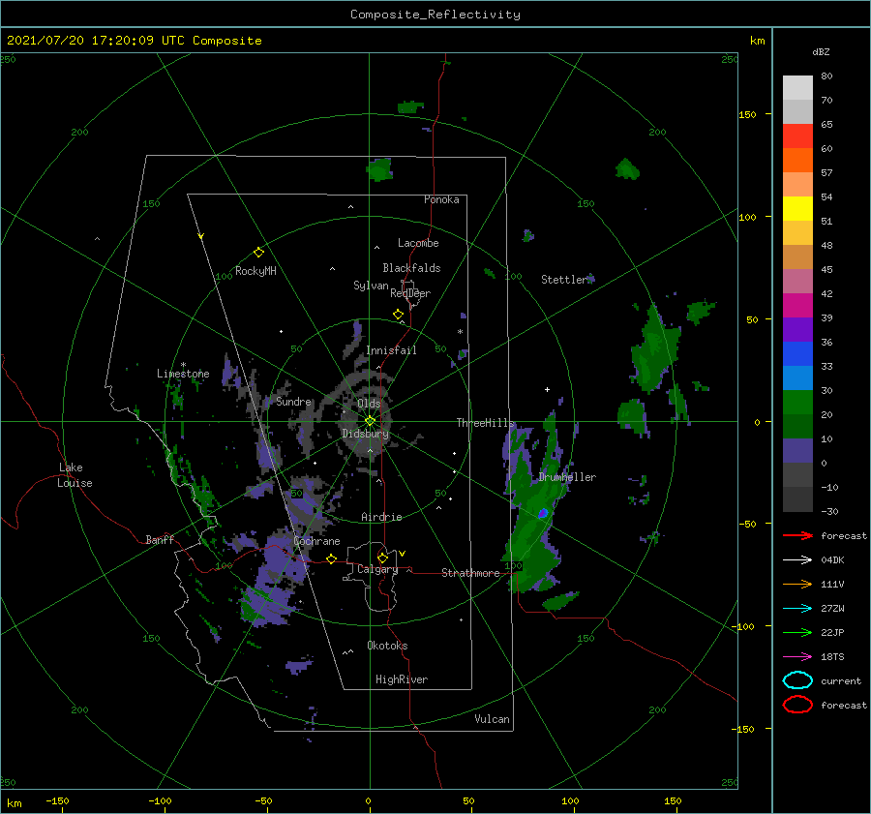Click the red forecast ellipse symbol

point(797,705)
